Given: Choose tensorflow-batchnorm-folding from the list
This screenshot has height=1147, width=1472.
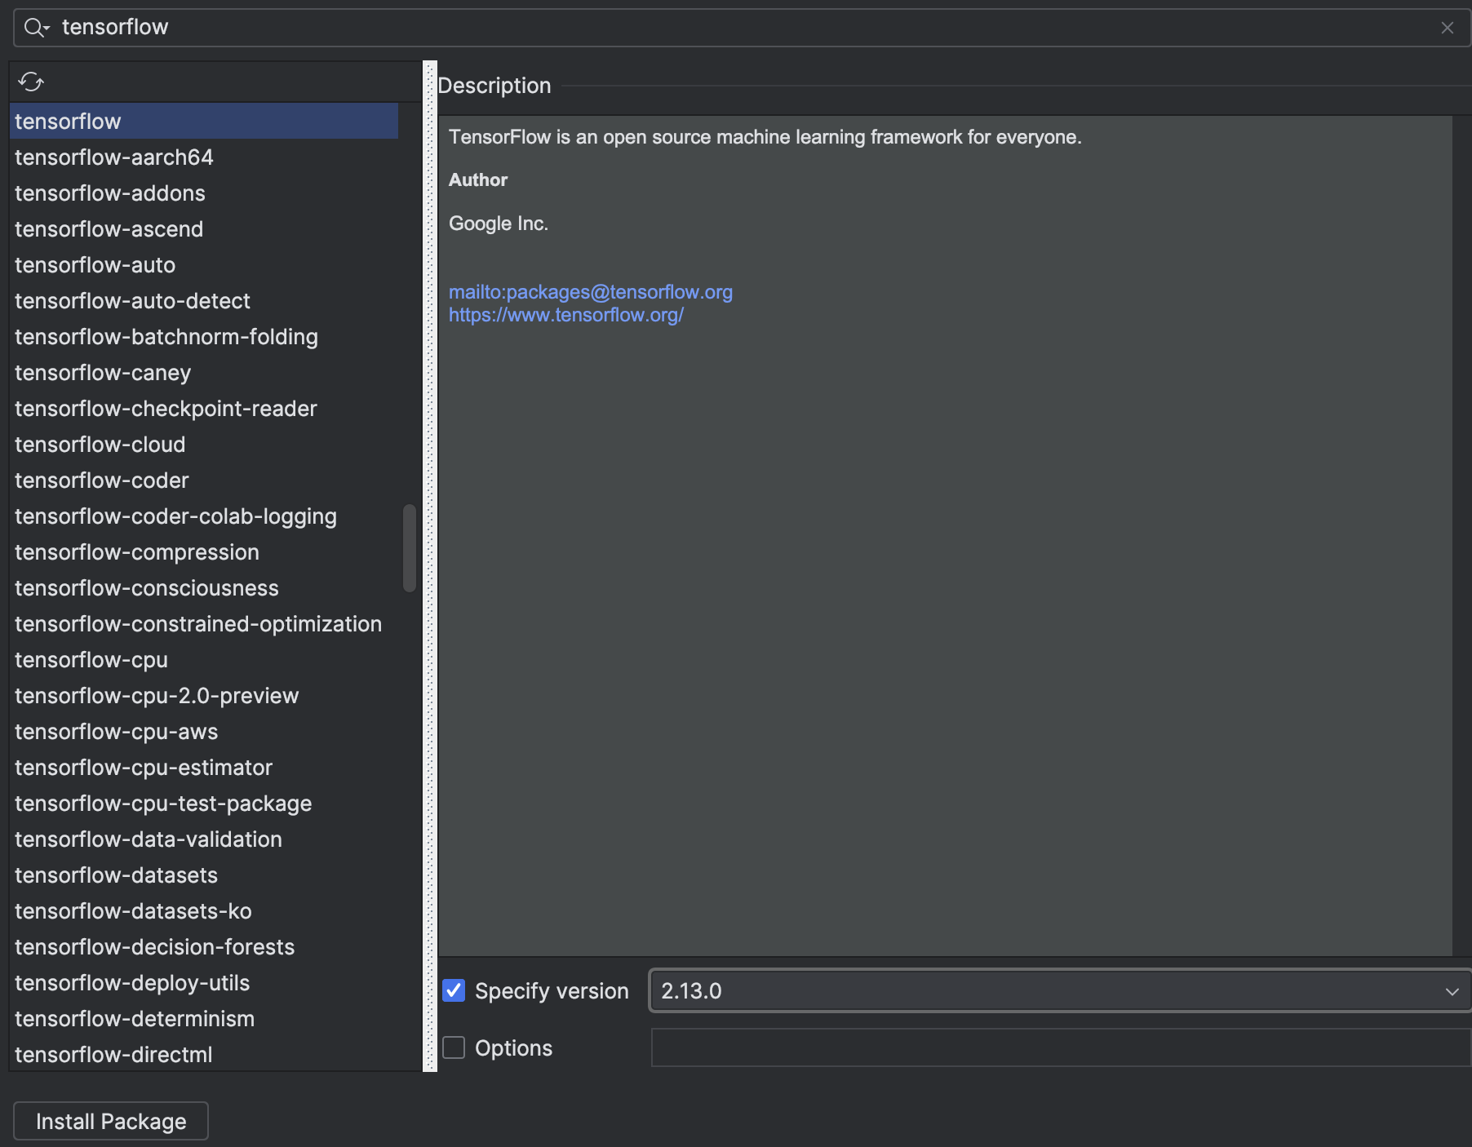Looking at the screenshot, I should pyautogui.click(x=204, y=336).
